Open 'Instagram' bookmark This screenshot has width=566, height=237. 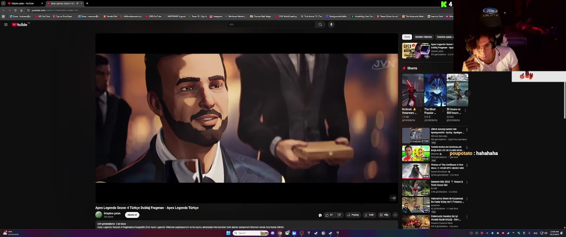[216, 16]
